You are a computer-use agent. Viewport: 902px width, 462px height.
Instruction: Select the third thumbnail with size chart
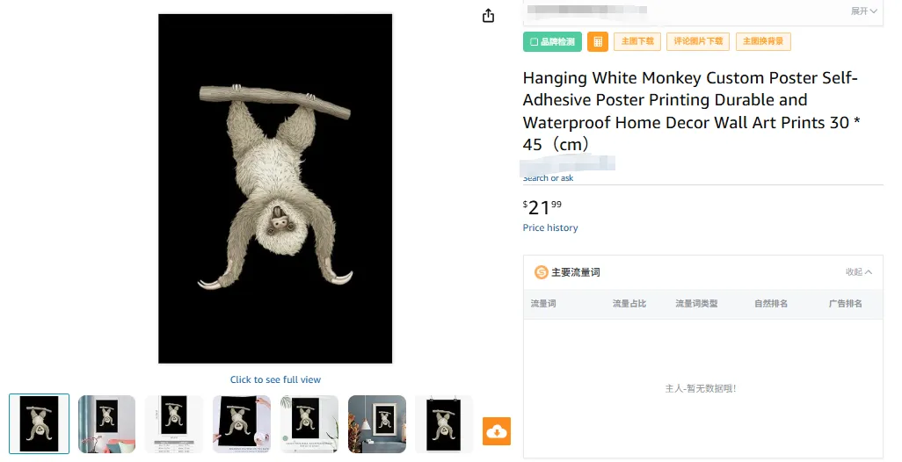tap(174, 424)
